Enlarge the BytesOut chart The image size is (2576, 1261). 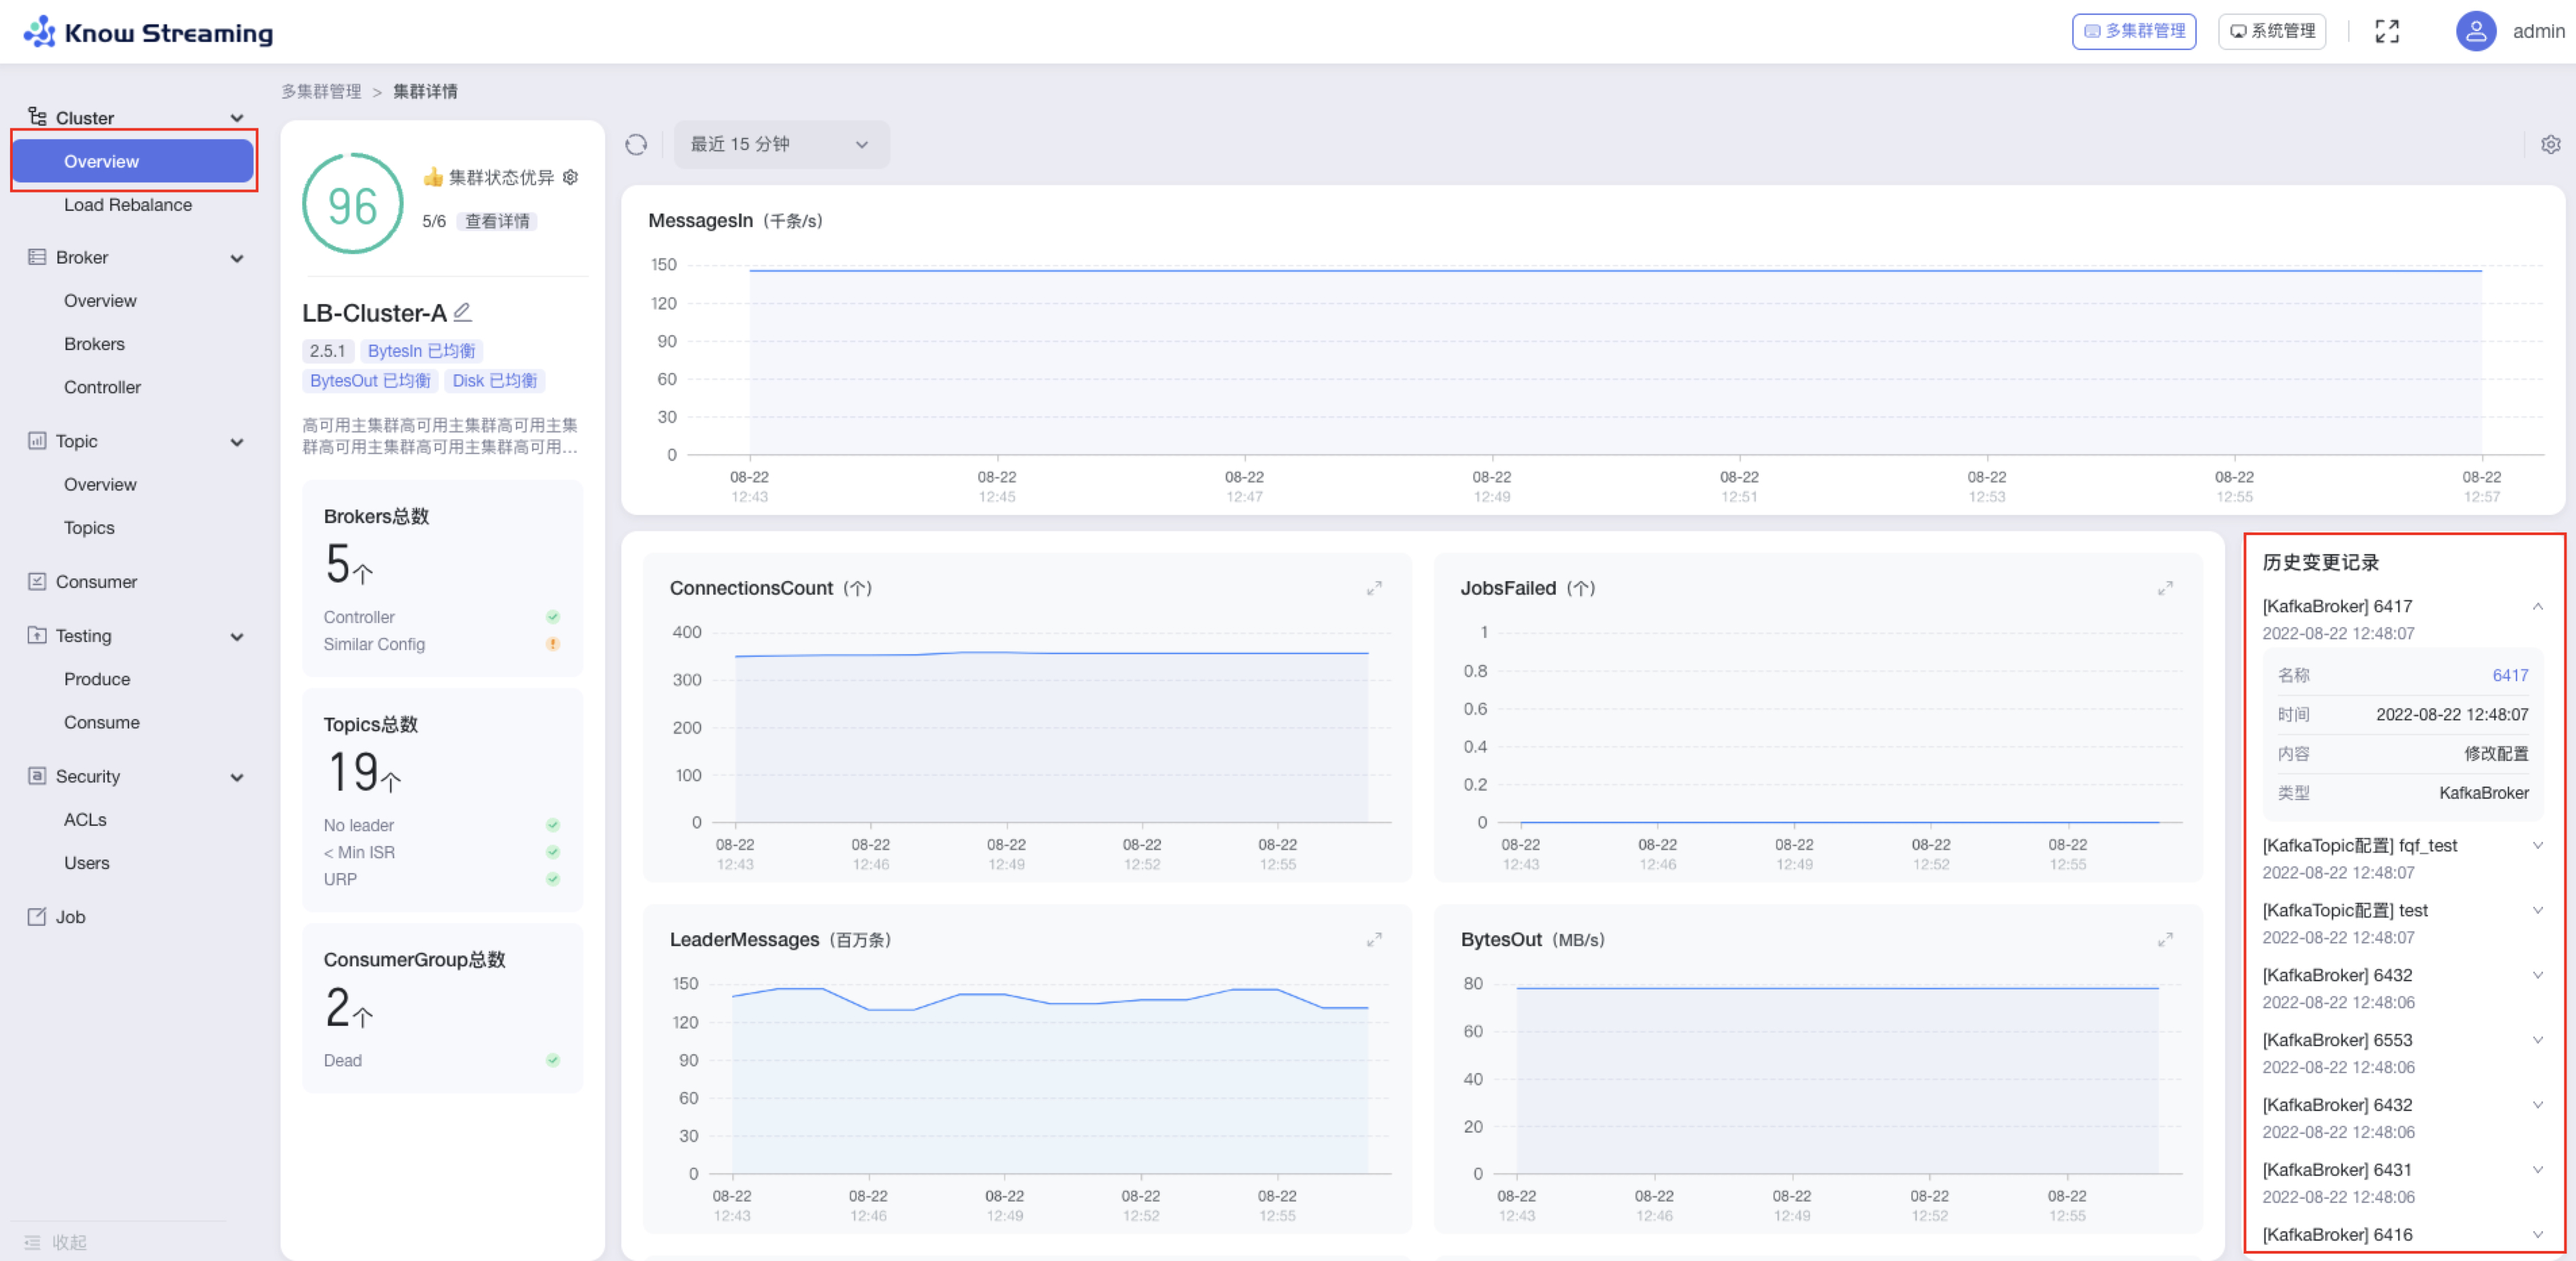pyautogui.click(x=2165, y=940)
